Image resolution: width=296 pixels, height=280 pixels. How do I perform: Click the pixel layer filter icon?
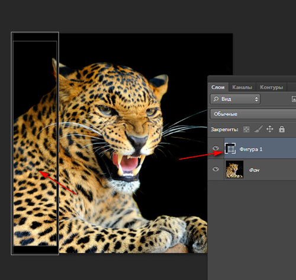click(x=294, y=99)
